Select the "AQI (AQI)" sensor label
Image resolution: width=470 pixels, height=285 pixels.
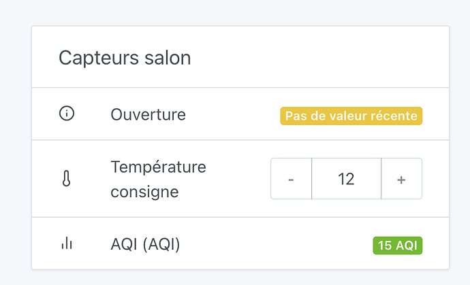tap(145, 244)
